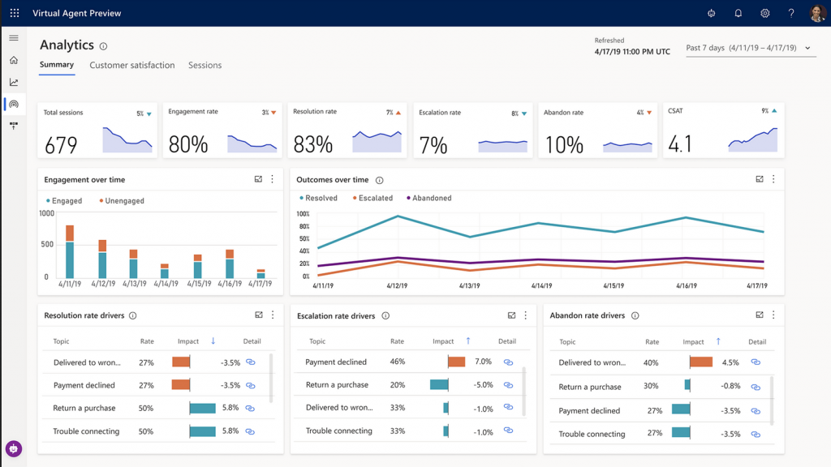Click info icon next to Analytics title
Viewport: 831px width, 467px height.
pyautogui.click(x=103, y=46)
